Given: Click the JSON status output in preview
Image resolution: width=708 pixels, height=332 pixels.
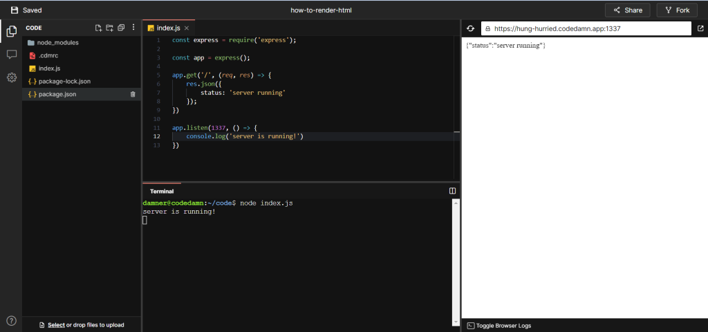Looking at the screenshot, I should tap(505, 46).
